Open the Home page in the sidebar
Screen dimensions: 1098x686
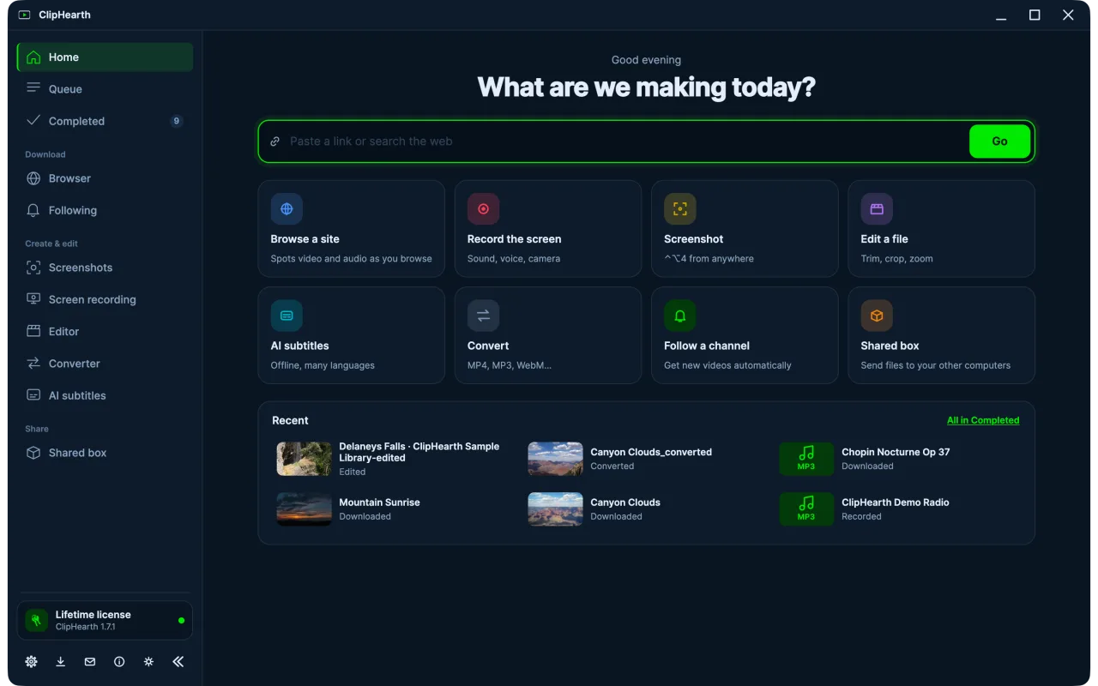[x=105, y=57]
